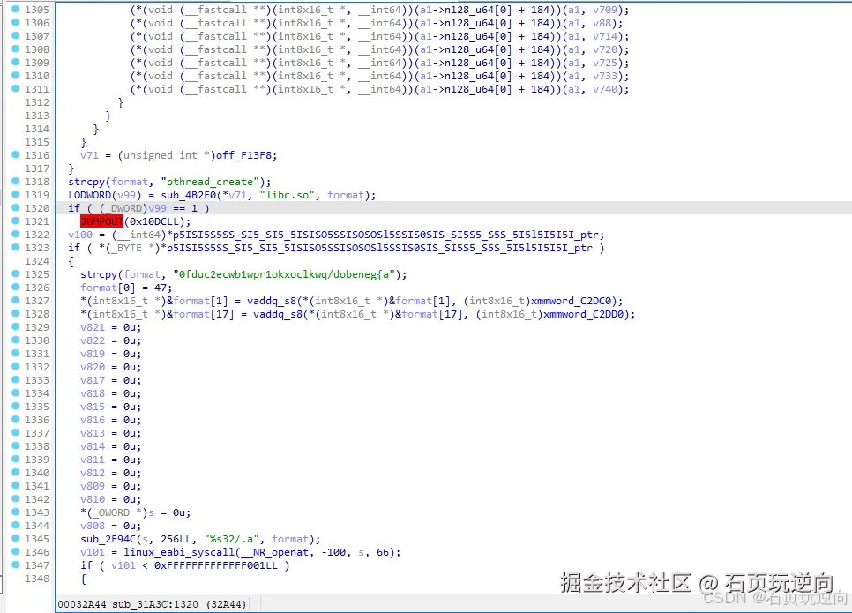
Task: Click the breakpoint dot on line 1316
Action: 15,155
